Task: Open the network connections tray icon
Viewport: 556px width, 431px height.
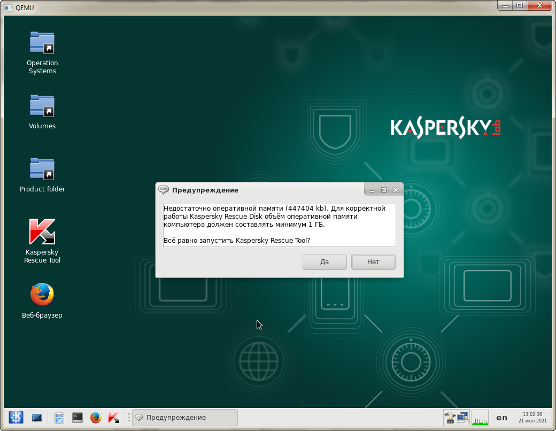Action: point(462,418)
